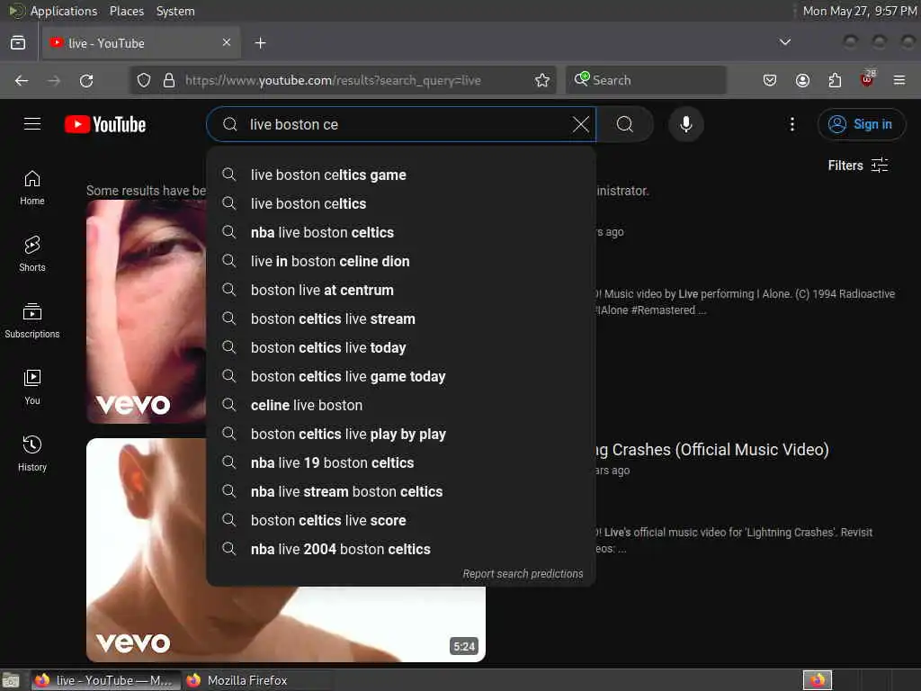Switch to live - YouTube taskbar window
This screenshot has height=691, width=921.
click(x=105, y=680)
